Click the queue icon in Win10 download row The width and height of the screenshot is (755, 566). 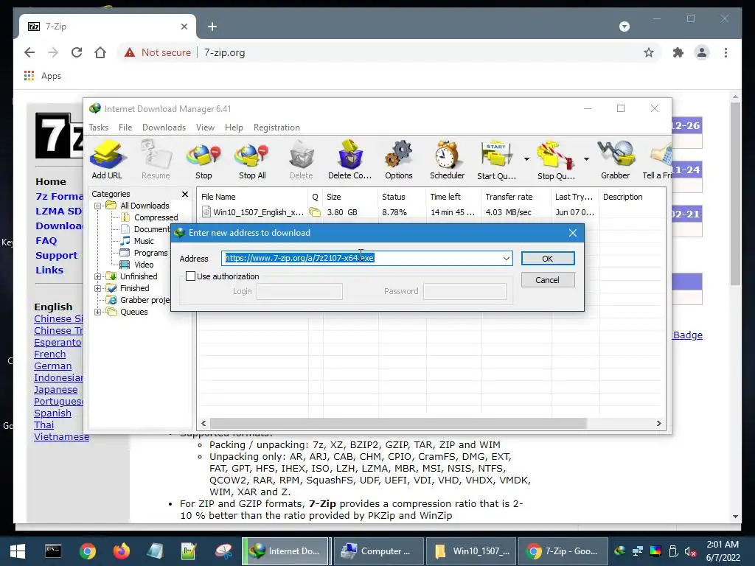[315, 212]
